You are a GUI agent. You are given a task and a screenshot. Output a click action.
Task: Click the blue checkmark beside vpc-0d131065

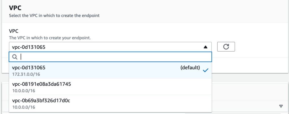click(206, 70)
